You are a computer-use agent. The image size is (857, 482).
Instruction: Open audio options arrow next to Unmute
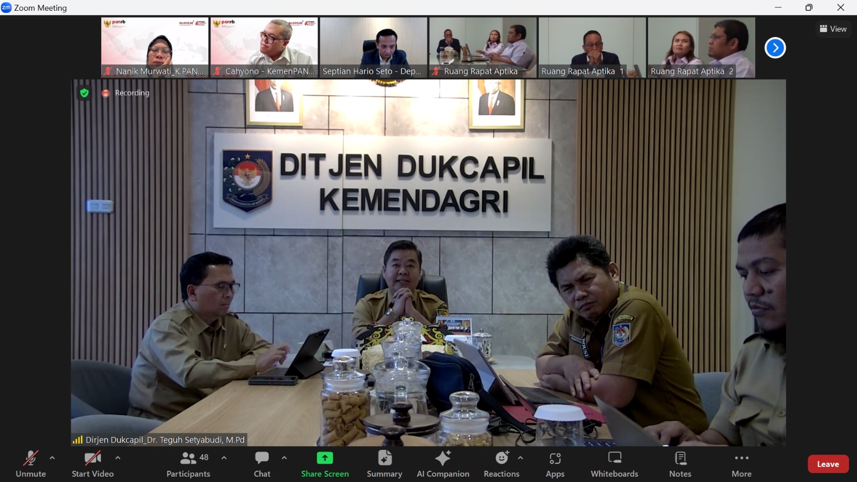pyautogui.click(x=52, y=458)
